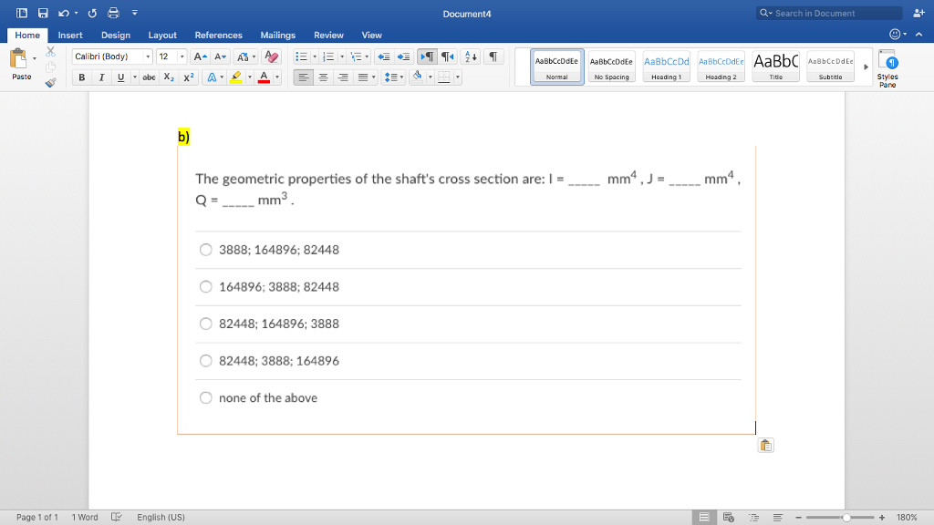Viewport: 934px width, 525px height.
Task: Apply the Heading 1 style
Action: click(x=667, y=67)
